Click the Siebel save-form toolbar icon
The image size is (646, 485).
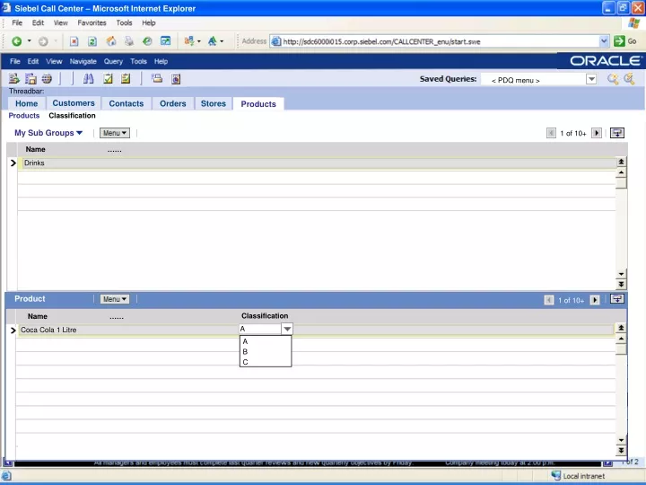tap(31, 78)
